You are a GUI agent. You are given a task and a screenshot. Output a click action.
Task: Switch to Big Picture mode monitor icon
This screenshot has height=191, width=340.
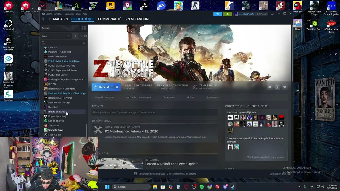pyautogui.click(x=272, y=14)
